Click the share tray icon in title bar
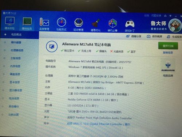This screenshot has width=182, height=137. tap(165, 16)
